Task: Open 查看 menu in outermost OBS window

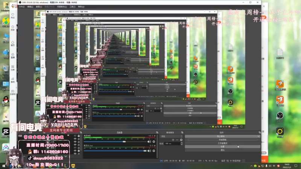Action: 39,7
